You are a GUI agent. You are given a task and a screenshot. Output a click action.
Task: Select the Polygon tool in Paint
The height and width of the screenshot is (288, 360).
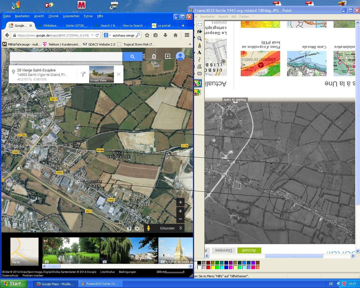click(x=200, y=67)
